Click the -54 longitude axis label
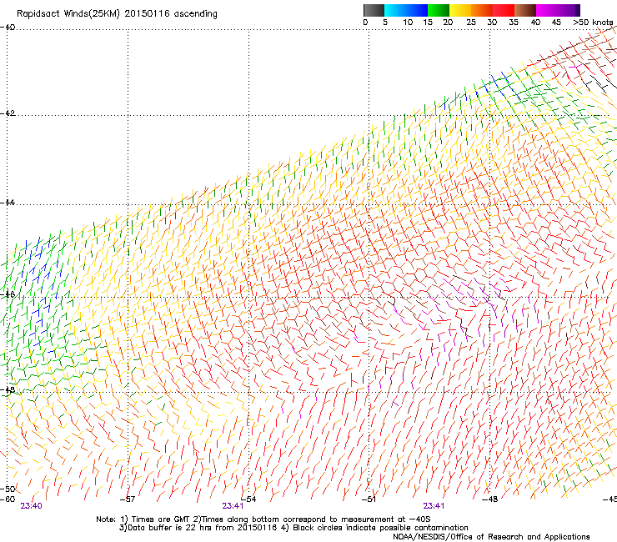 [x=248, y=499]
